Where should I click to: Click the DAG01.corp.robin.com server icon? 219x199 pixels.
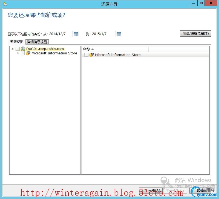click(x=23, y=49)
